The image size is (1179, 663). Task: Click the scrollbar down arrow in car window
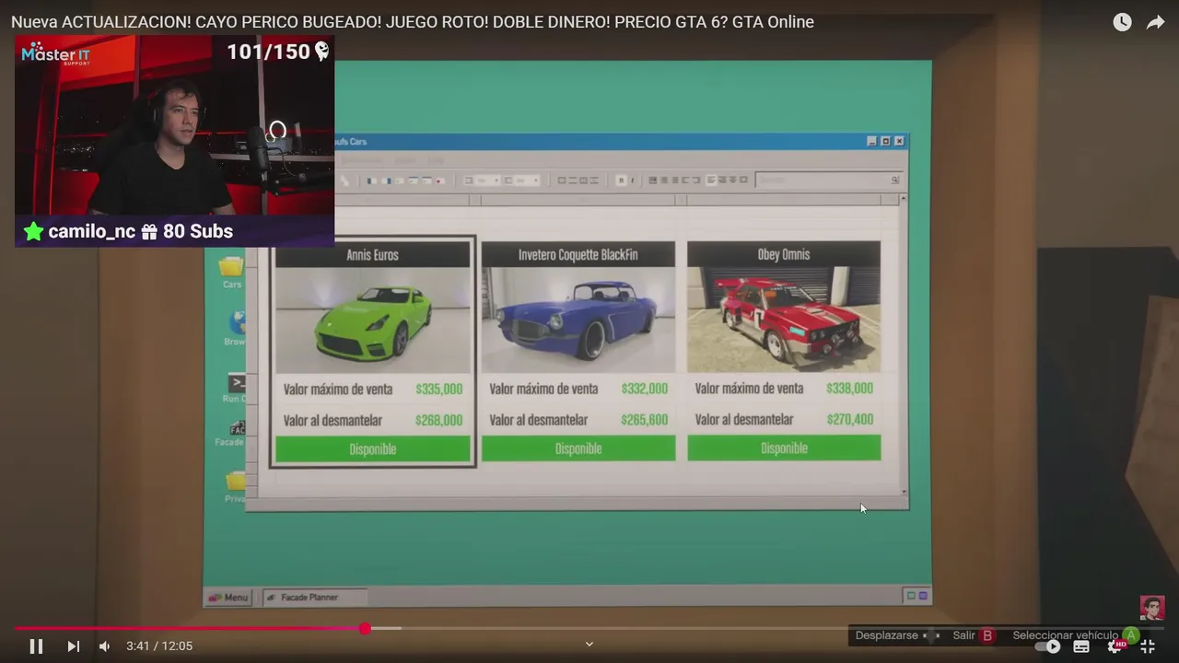904,492
